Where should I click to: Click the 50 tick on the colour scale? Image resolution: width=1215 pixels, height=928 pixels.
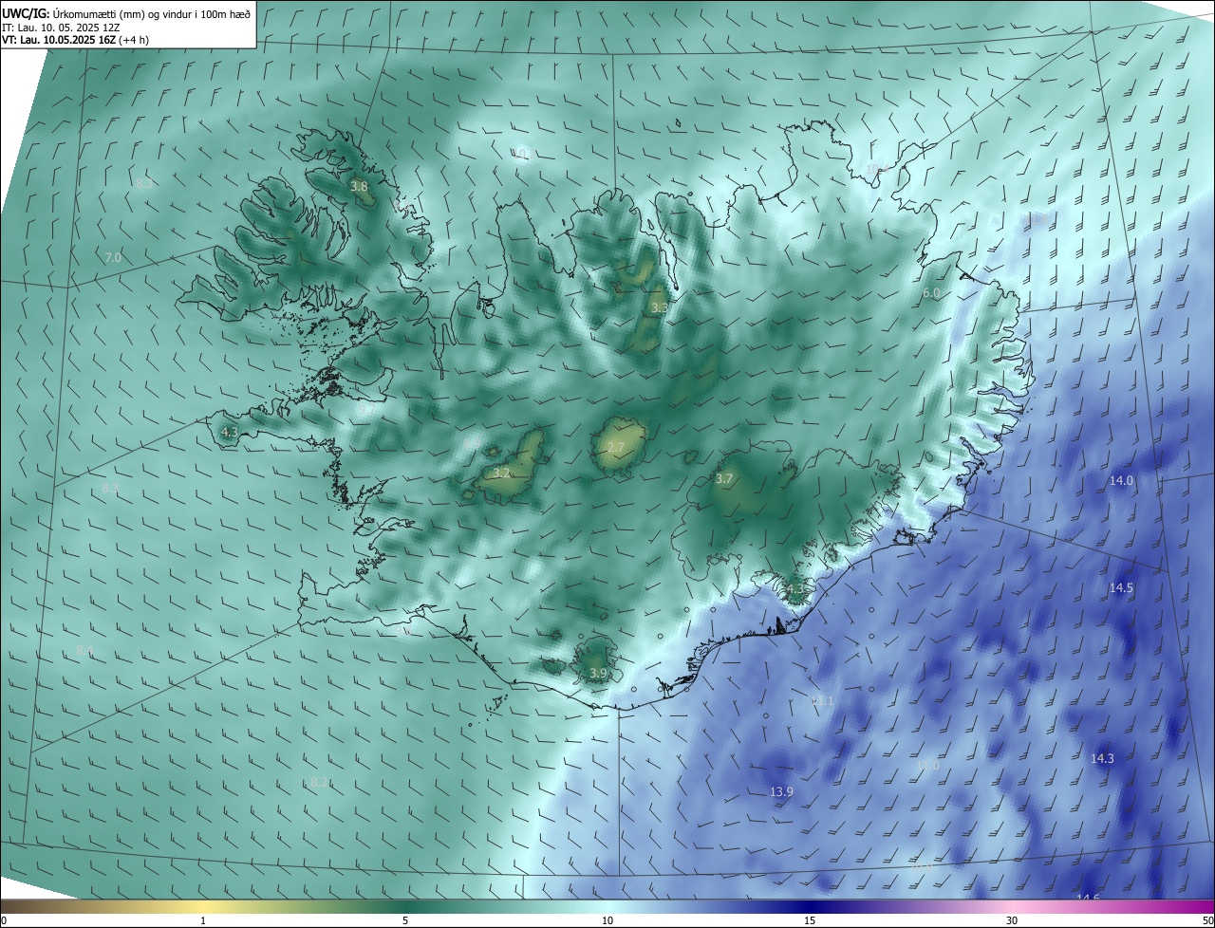tap(1207, 920)
